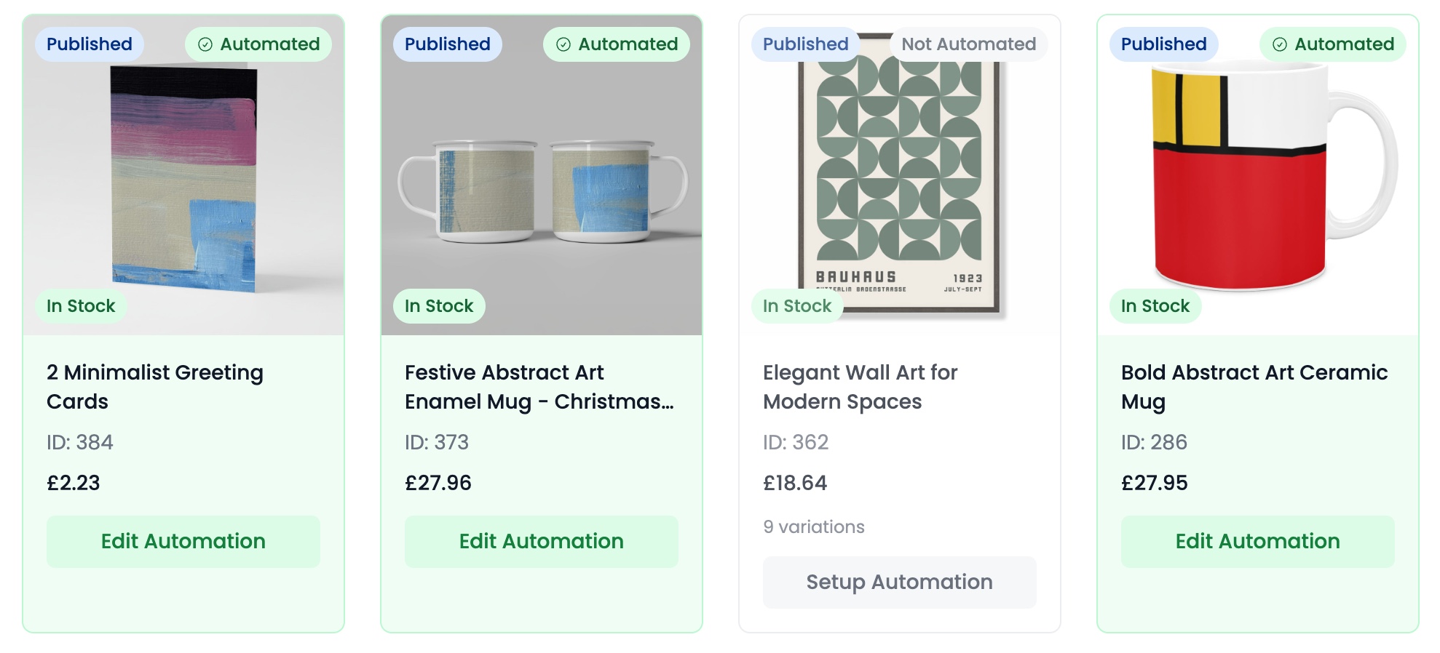The width and height of the screenshot is (1440, 653).
Task: Open the Elegant Wall Art for Modern Spaces title
Action: [x=860, y=387]
